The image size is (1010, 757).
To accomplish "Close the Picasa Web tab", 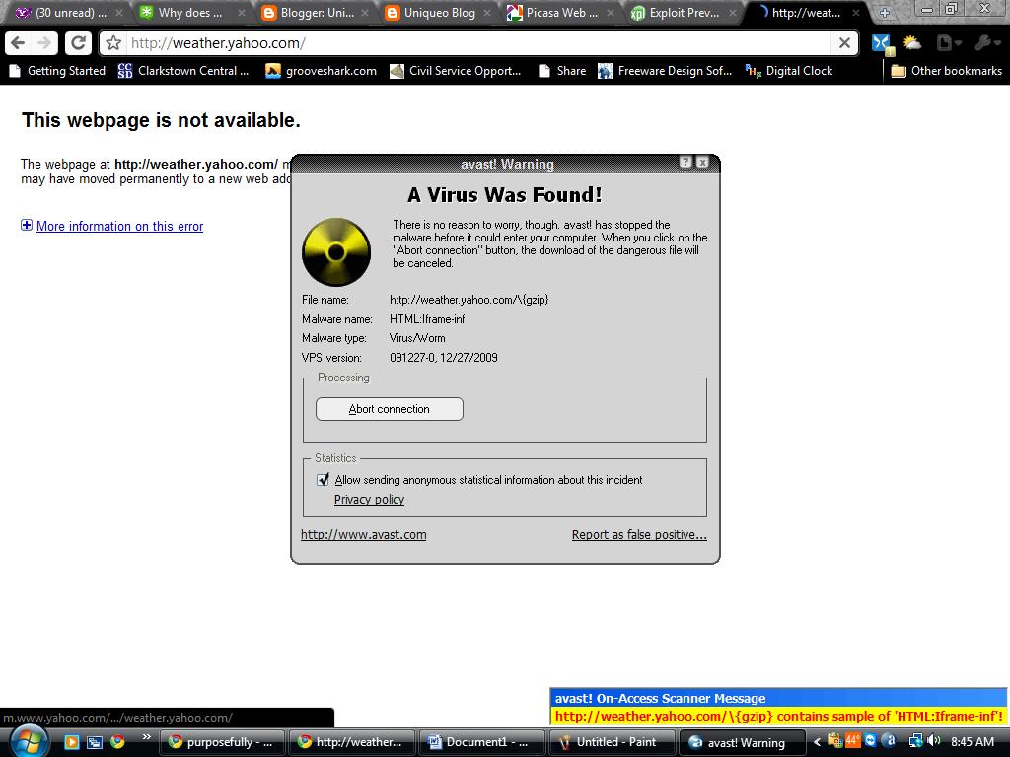I will click(x=610, y=13).
